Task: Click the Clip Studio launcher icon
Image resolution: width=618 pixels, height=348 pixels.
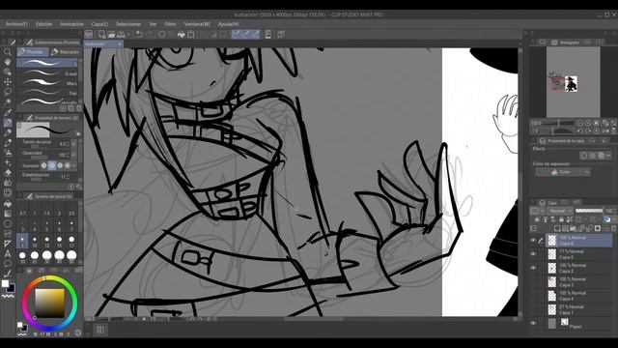Action: pos(89,35)
